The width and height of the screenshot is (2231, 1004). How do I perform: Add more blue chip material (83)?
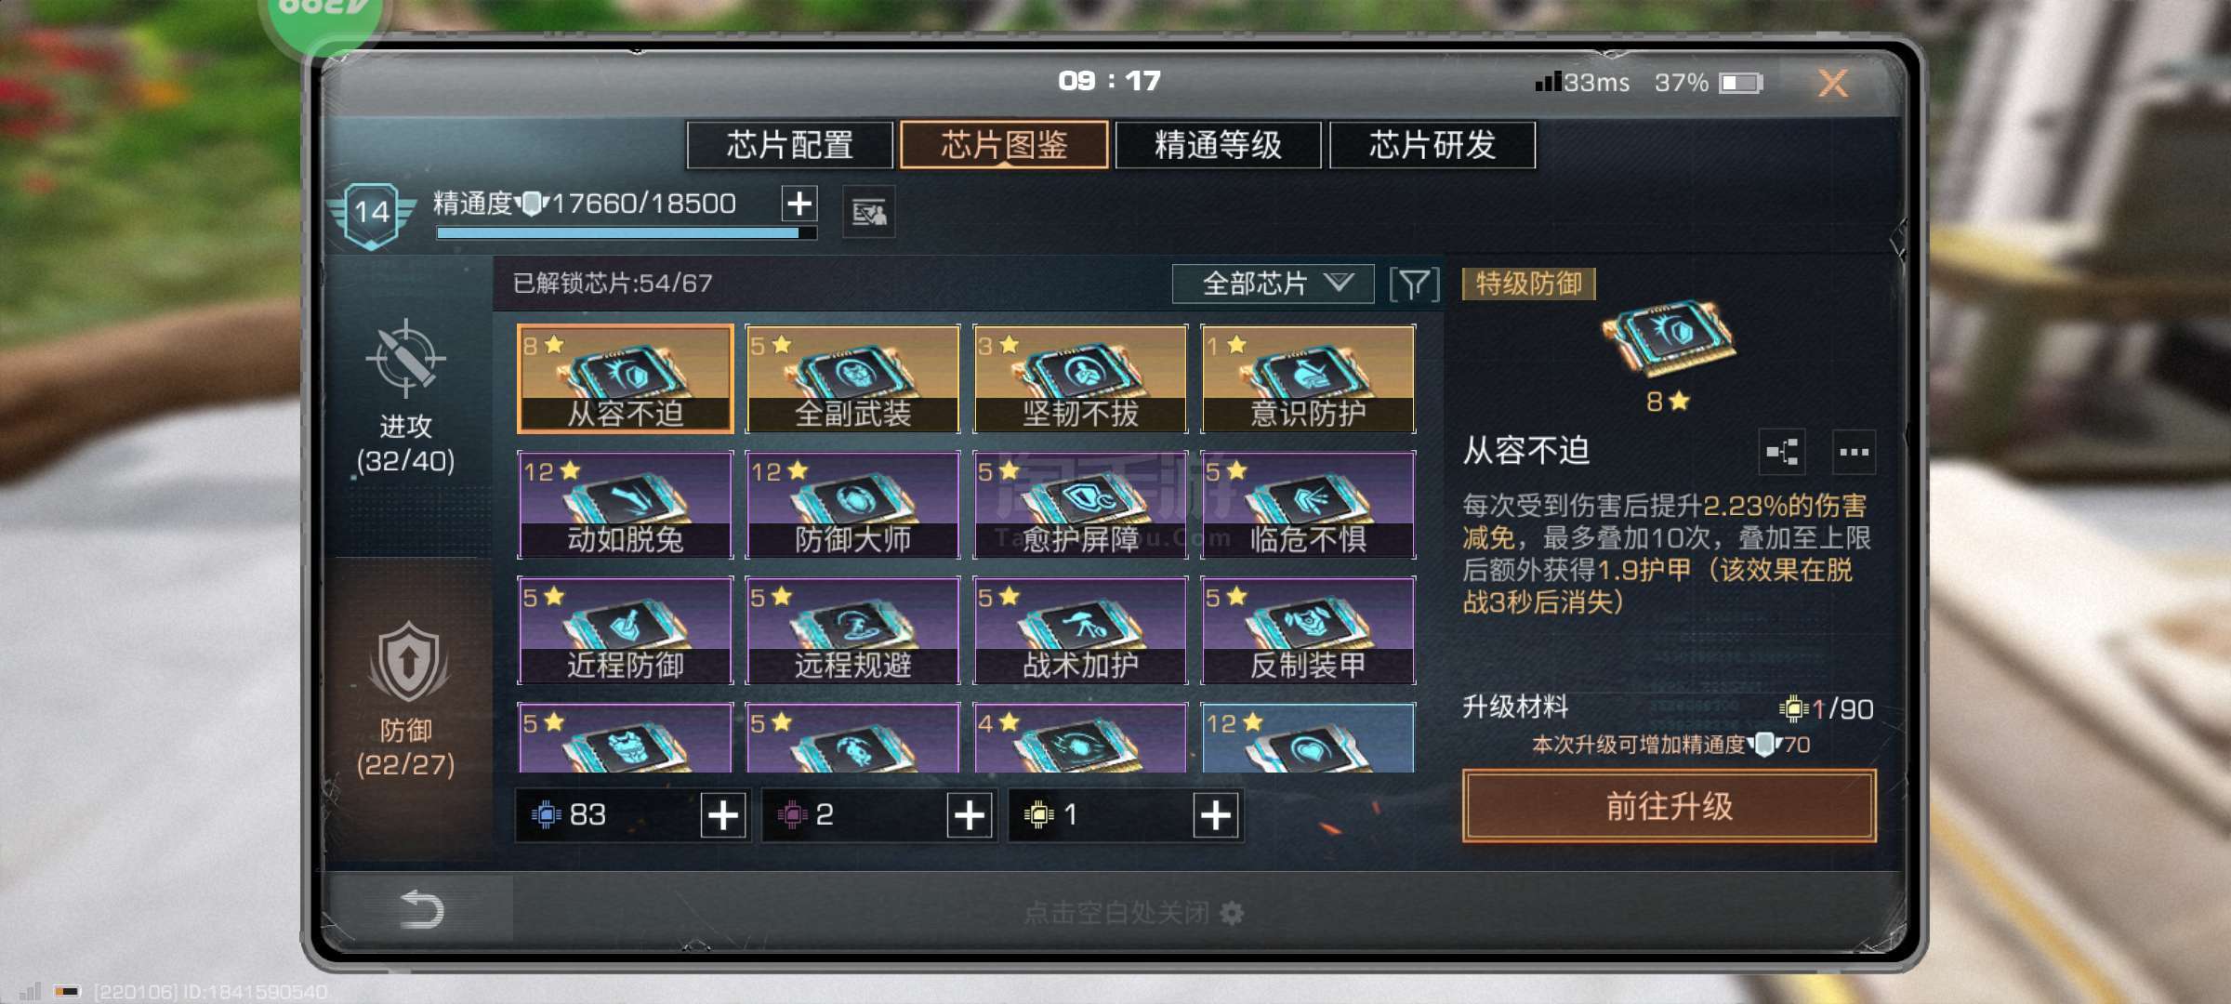pos(723,815)
